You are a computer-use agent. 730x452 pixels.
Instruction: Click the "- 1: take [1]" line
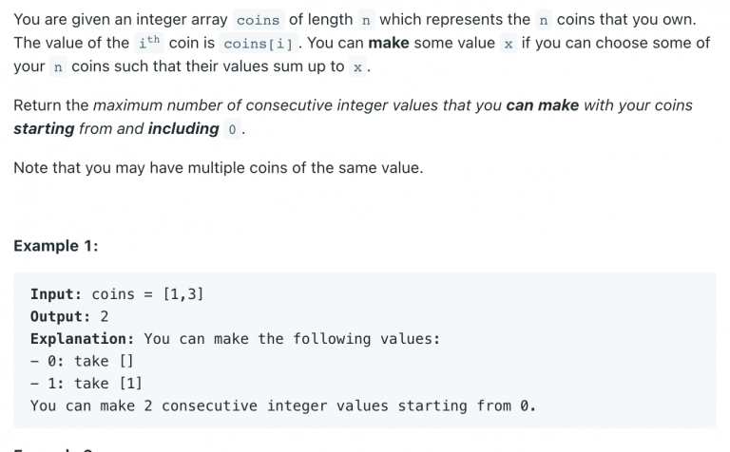(x=86, y=384)
